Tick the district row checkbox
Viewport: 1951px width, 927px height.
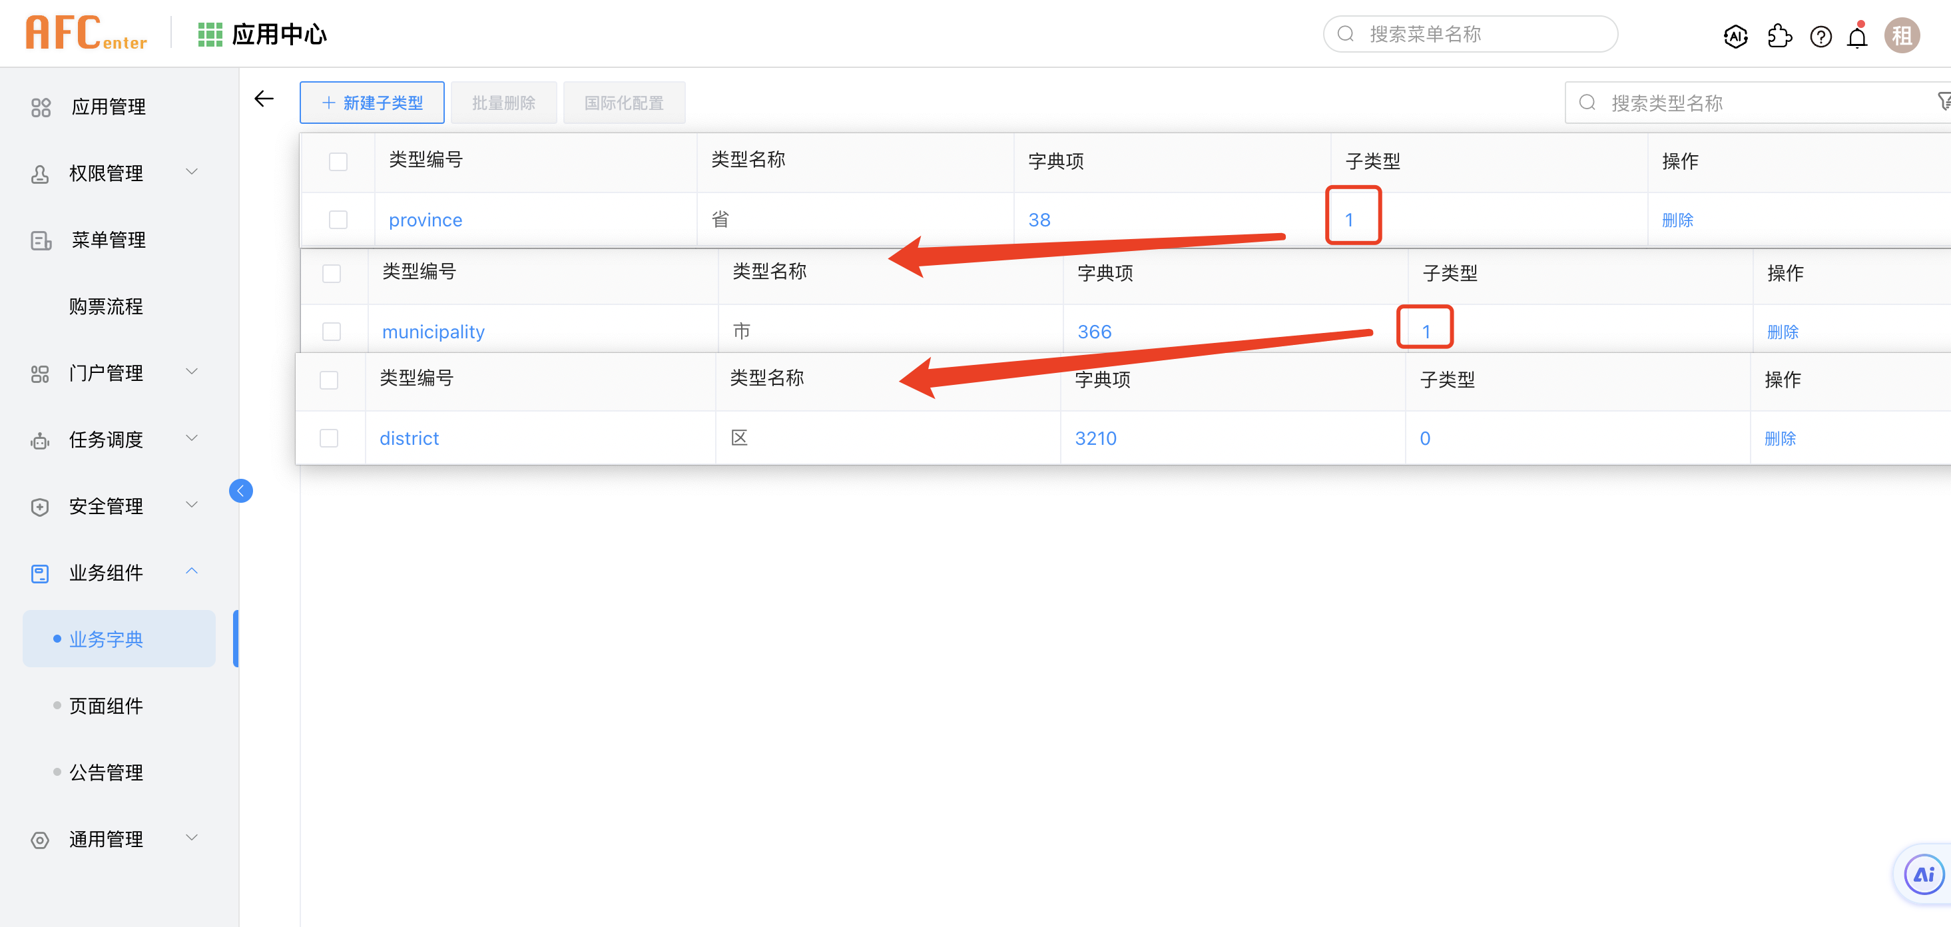click(x=329, y=438)
